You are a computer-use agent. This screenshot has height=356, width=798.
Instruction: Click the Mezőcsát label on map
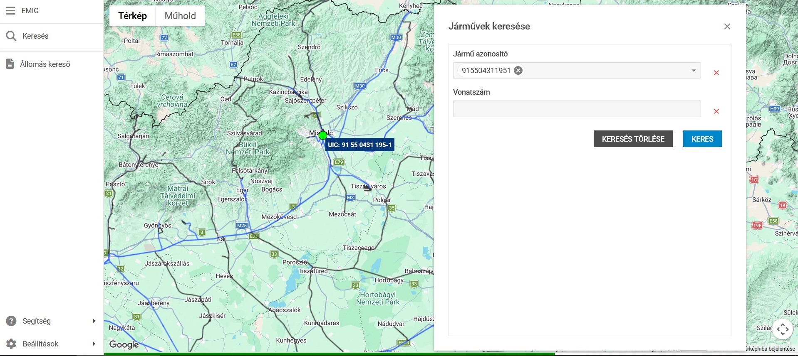342,214
